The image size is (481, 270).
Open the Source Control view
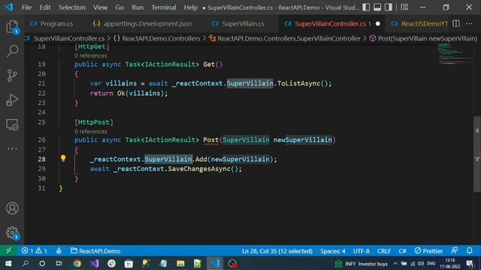[12, 75]
